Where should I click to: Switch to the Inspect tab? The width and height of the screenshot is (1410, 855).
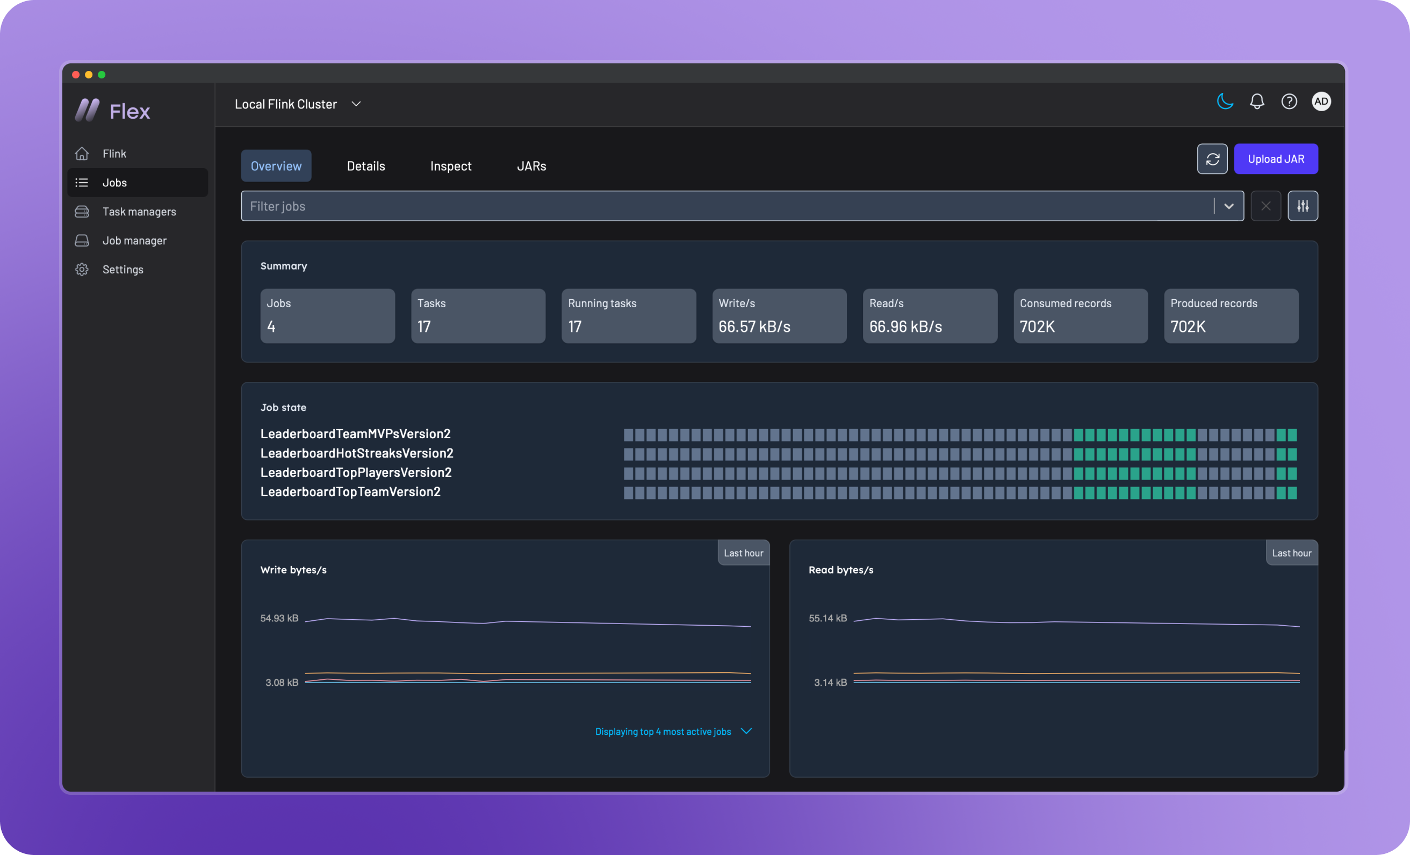(x=450, y=166)
